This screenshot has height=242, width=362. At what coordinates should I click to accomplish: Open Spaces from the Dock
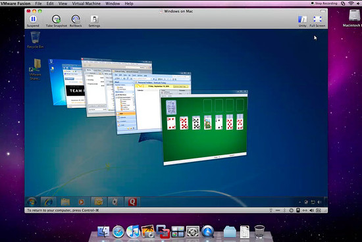click(x=178, y=231)
